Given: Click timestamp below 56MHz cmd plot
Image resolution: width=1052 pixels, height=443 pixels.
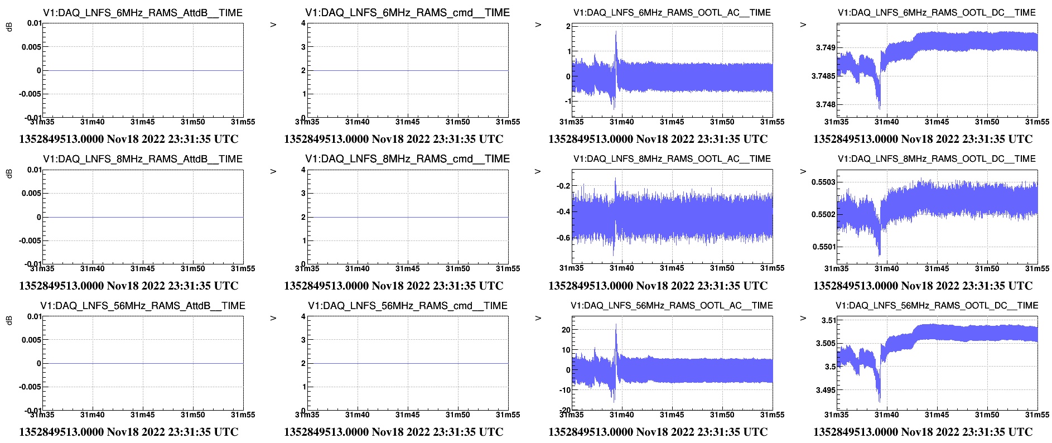Looking at the screenshot, I should [x=394, y=432].
